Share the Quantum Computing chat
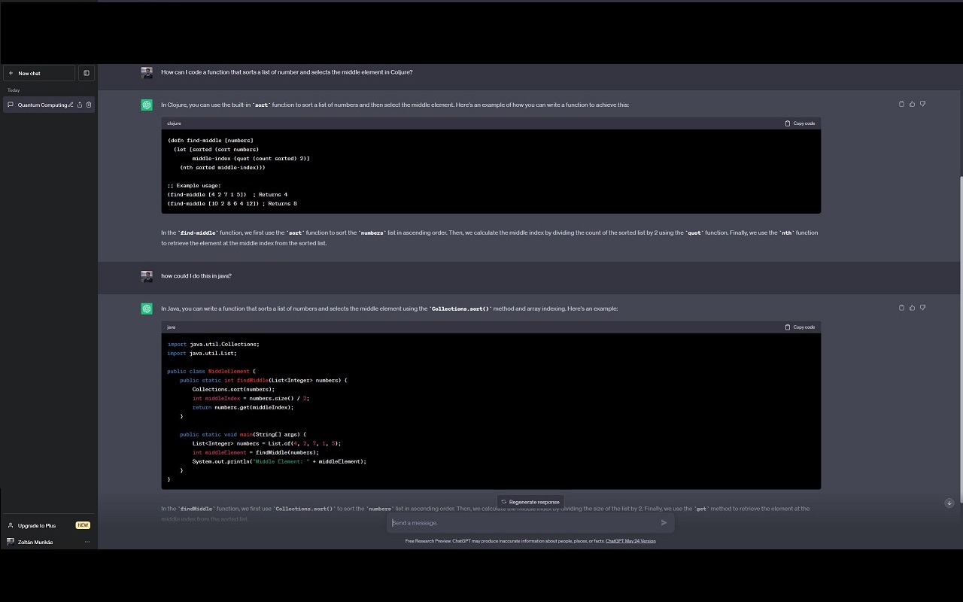Image resolution: width=963 pixels, height=602 pixels. click(x=80, y=105)
